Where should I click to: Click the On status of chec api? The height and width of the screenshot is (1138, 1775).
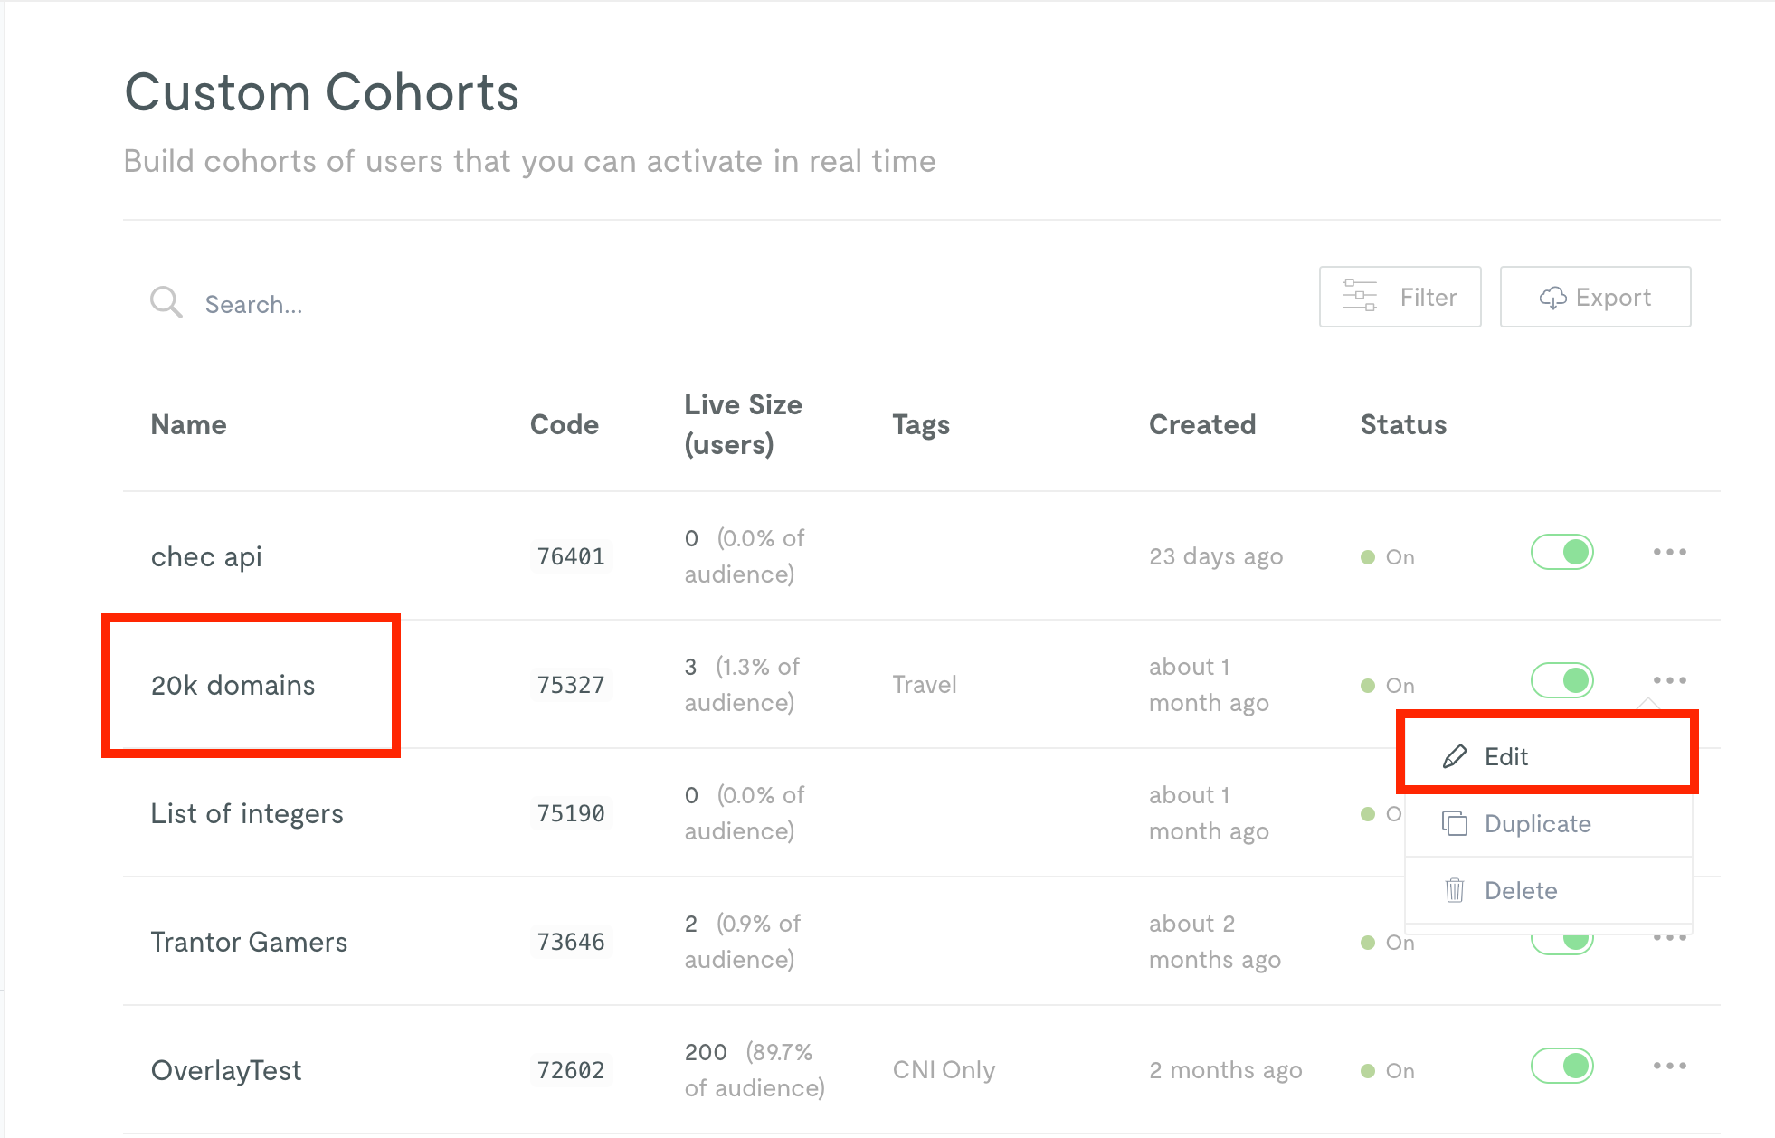tap(1388, 557)
